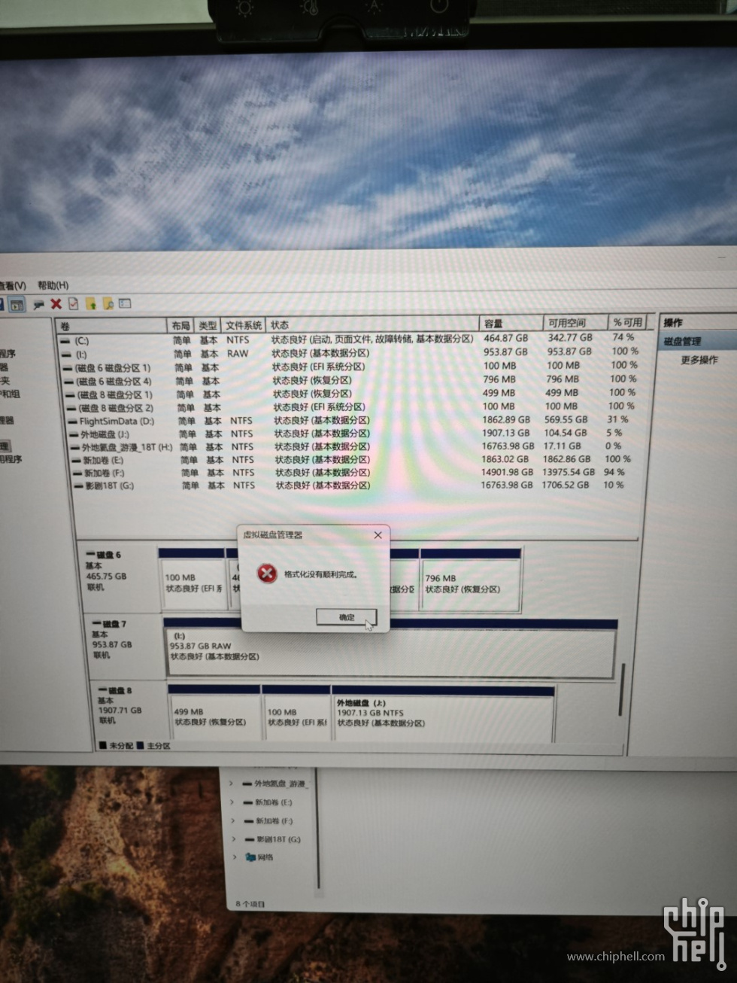Open the 查看(V) menu
This screenshot has width=737, height=983.
tap(12, 286)
